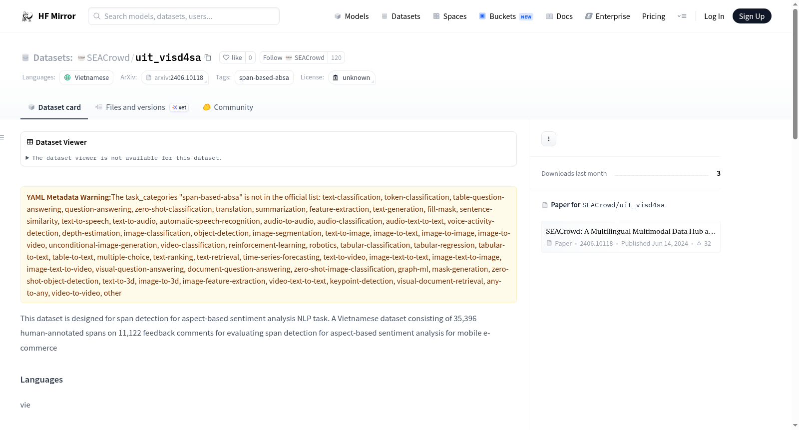Click the Dataset Viewer table icon

[30, 142]
